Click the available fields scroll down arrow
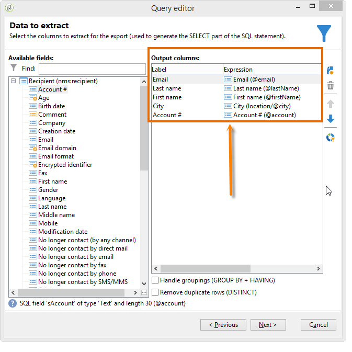The image size is (352, 352). (x=144, y=284)
